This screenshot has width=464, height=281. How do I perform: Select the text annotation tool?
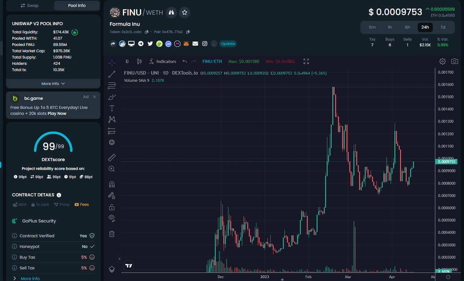(112, 108)
